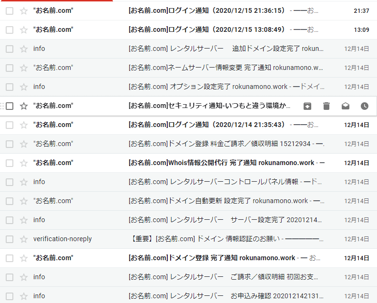Star the オプション設定完了 email
377x303 pixels.
(x=23, y=87)
